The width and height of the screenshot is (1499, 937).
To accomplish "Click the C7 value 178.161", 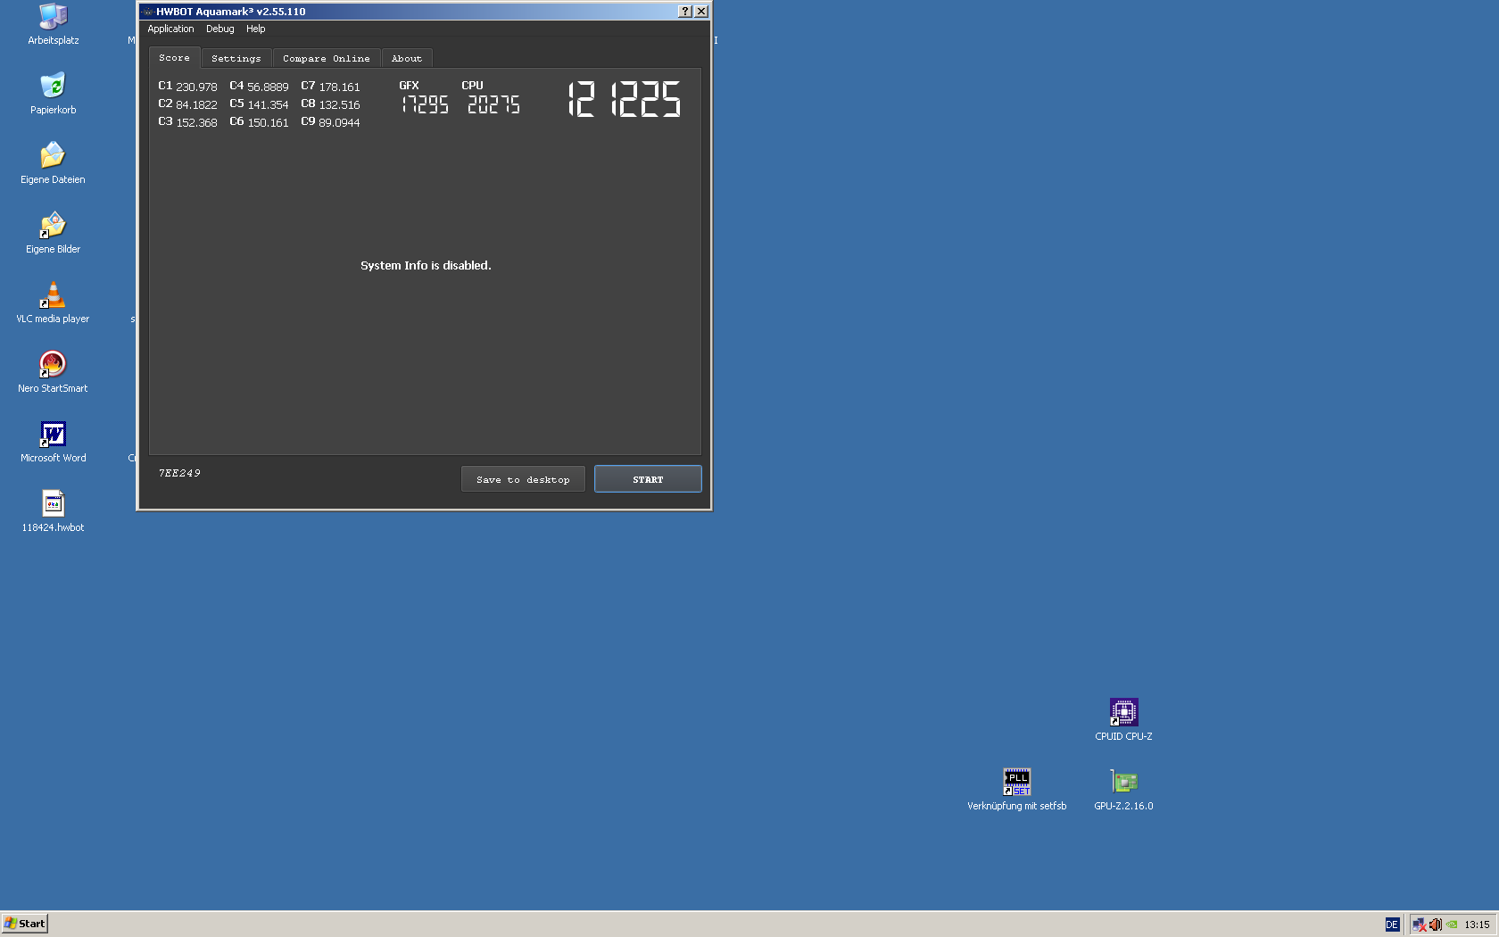I will pos(339,87).
